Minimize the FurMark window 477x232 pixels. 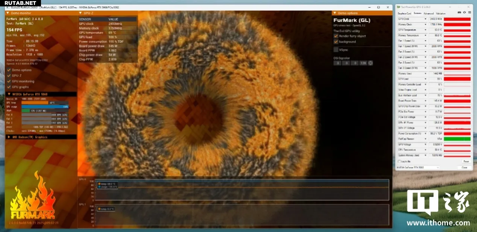[369, 7]
